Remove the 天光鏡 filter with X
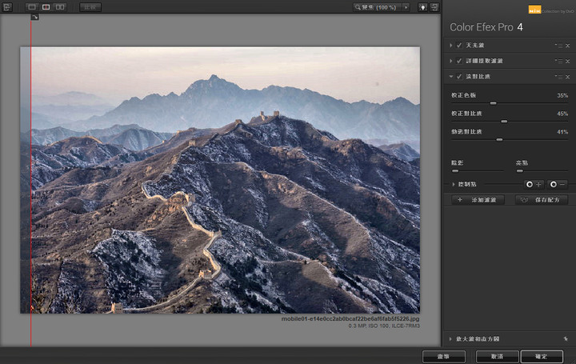The width and height of the screenshot is (576, 364). (567, 46)
